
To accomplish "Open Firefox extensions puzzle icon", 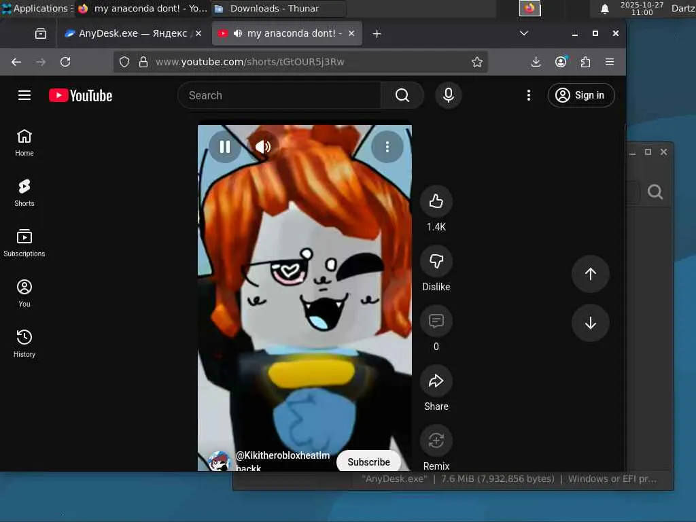I will click(585, 62).
